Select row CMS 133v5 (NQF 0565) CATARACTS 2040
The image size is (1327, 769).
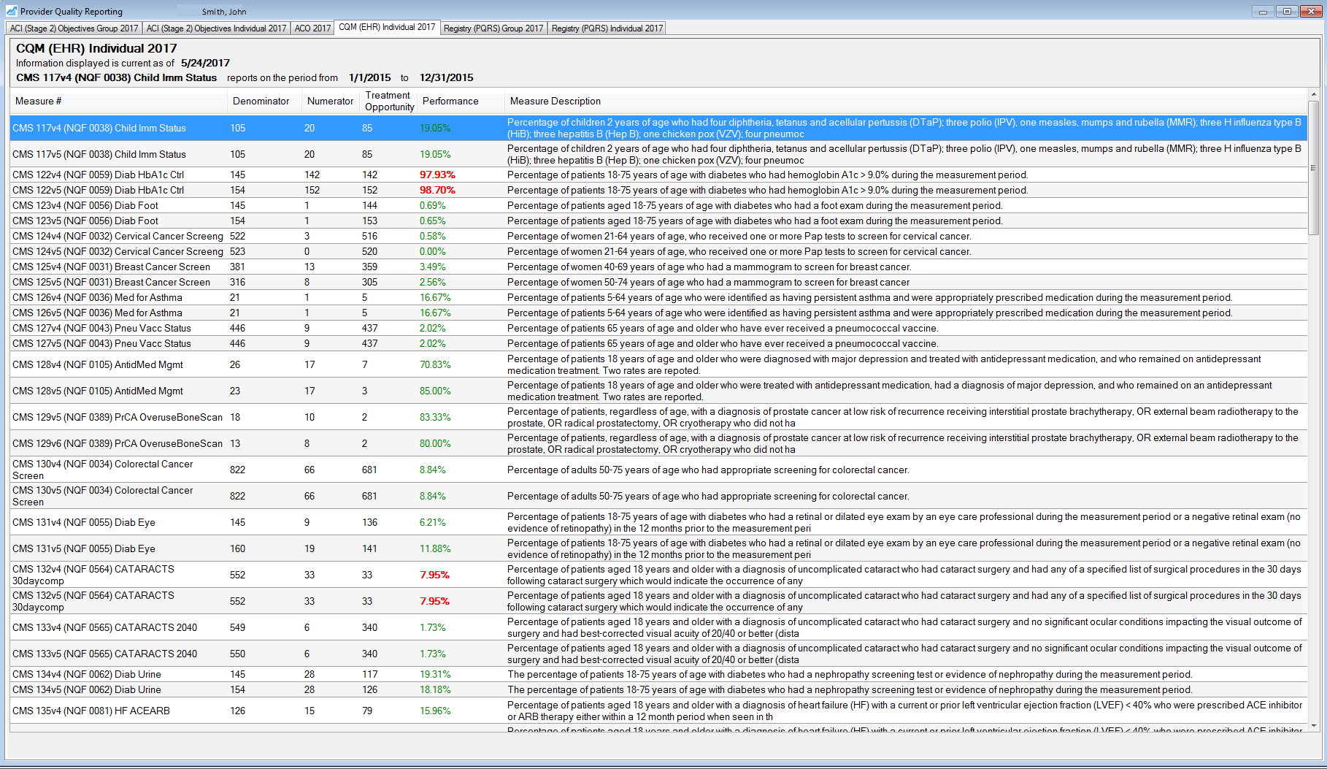(x=658, y=654)
